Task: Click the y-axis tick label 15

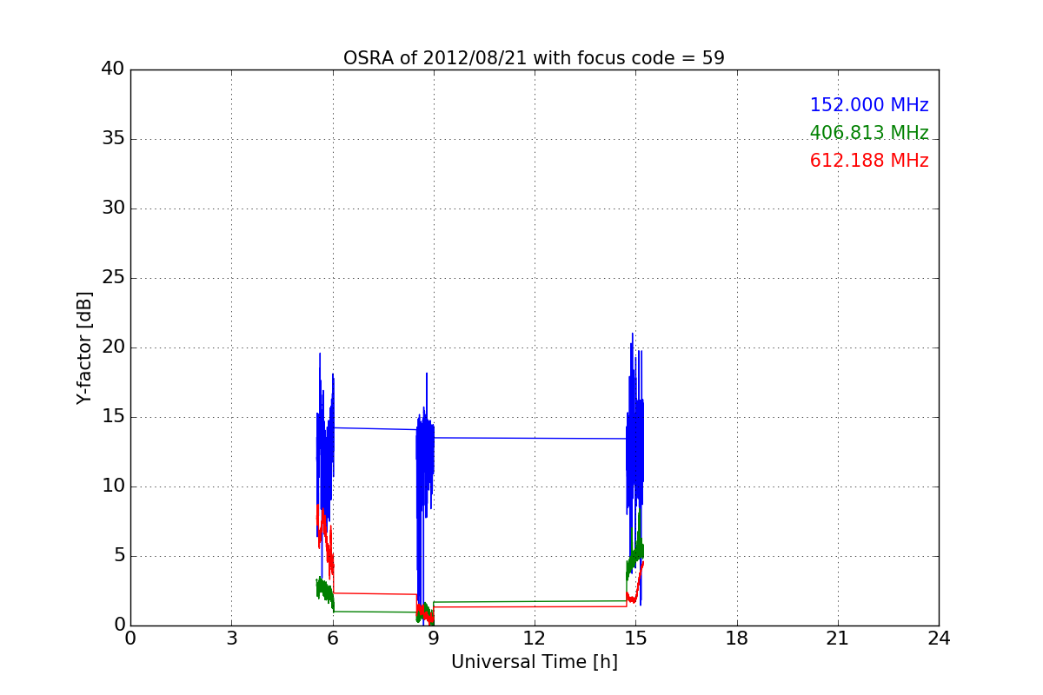Action: coord(113,417)
